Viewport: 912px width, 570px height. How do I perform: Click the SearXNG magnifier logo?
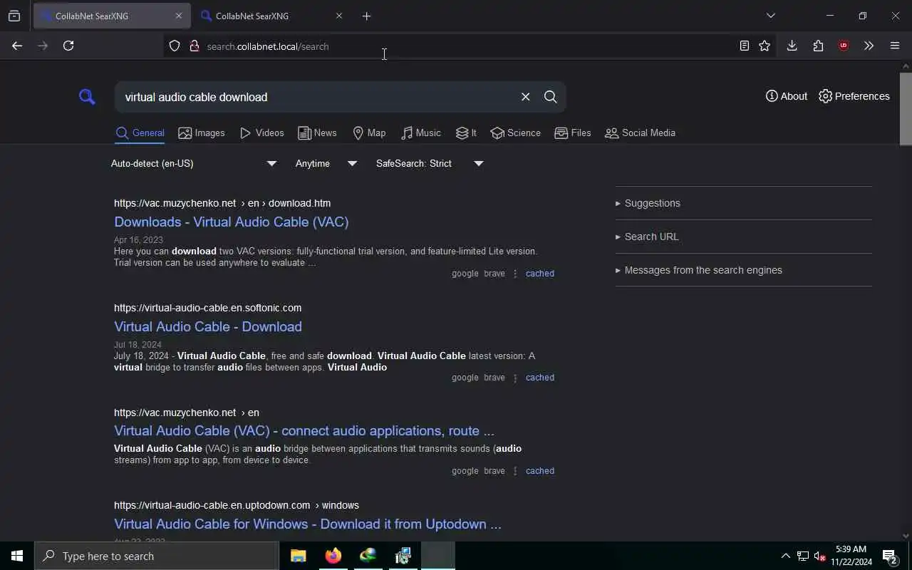coord(87,97)
